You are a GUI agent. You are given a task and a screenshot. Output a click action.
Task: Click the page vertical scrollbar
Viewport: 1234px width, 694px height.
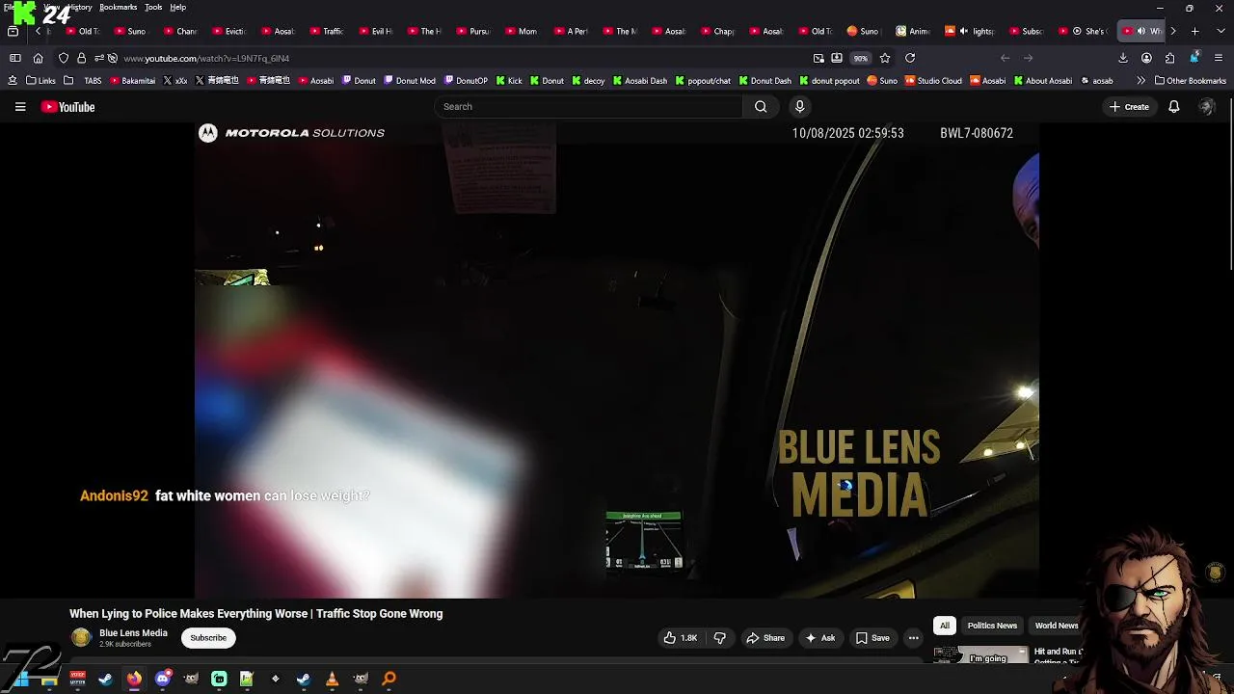(x=1230, y=183)
